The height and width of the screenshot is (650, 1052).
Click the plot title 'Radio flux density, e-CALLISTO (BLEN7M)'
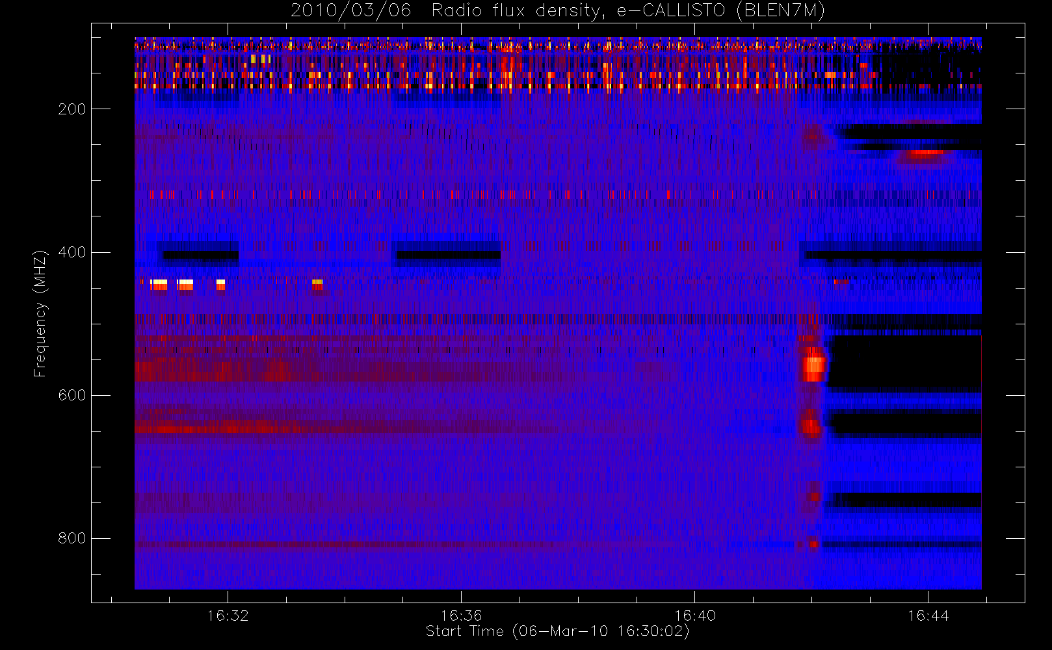point(628,11)
